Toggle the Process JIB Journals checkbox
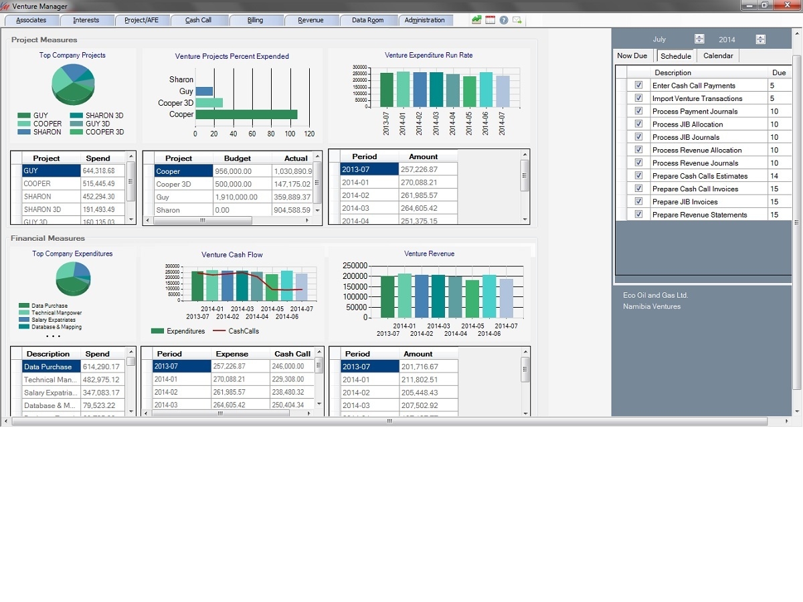Screen dimensions: 803x602 click(x=638, y=137)
